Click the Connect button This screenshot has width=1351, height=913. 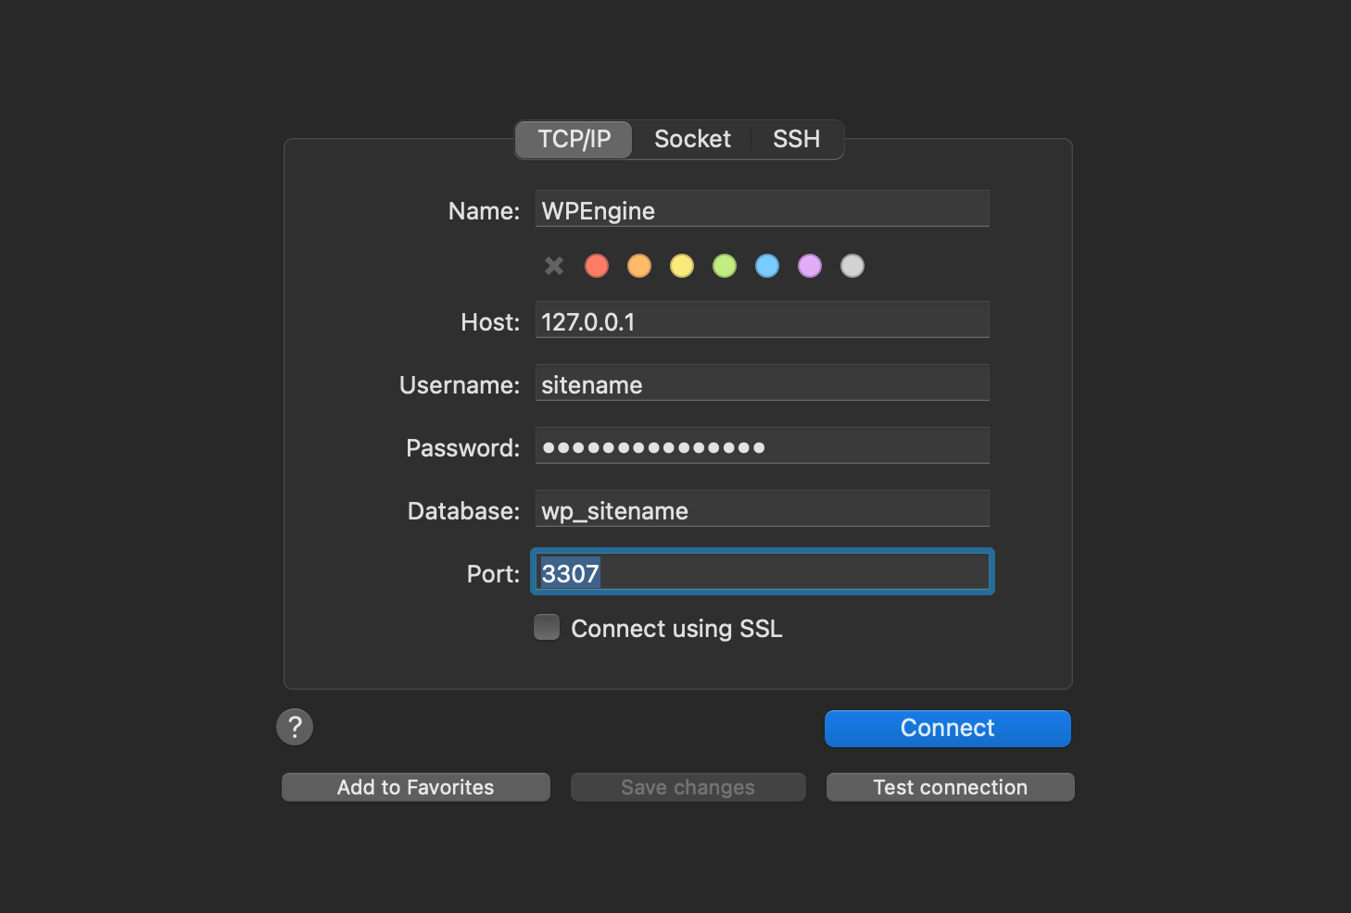[946, 728]
